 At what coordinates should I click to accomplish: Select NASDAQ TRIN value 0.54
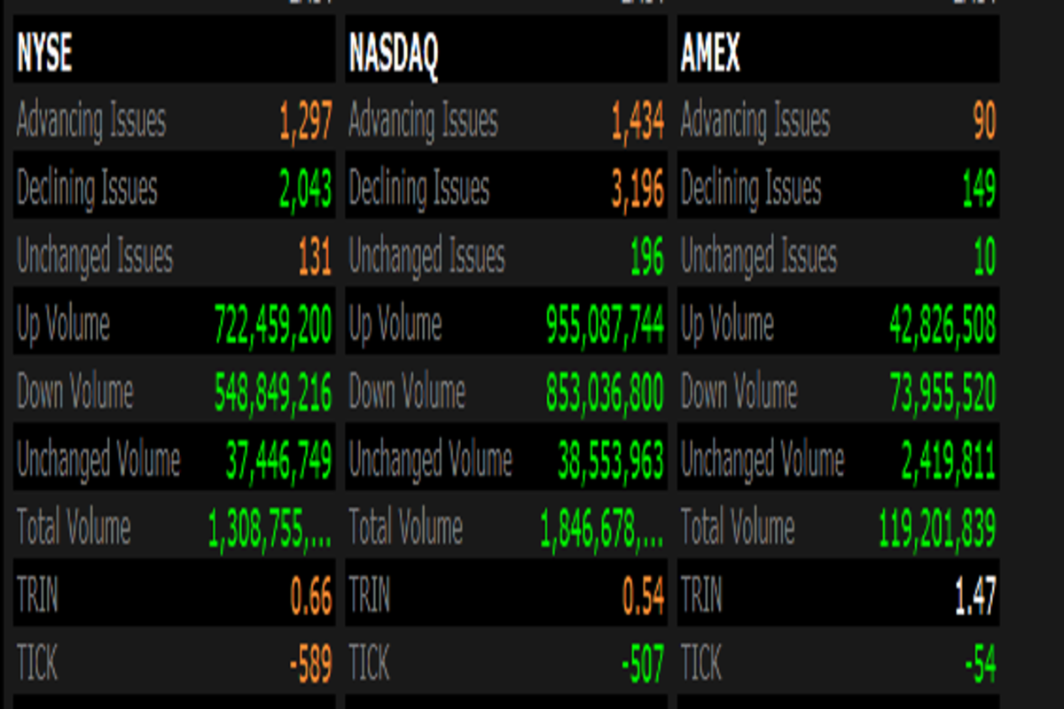[643, 597]
